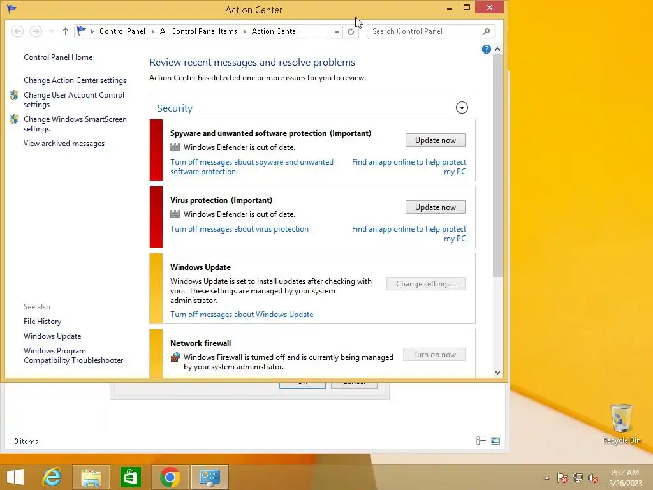The image size is (653, 490).
Task: Open the Recycle Bin desktop icon
Action: coord(621,424)
